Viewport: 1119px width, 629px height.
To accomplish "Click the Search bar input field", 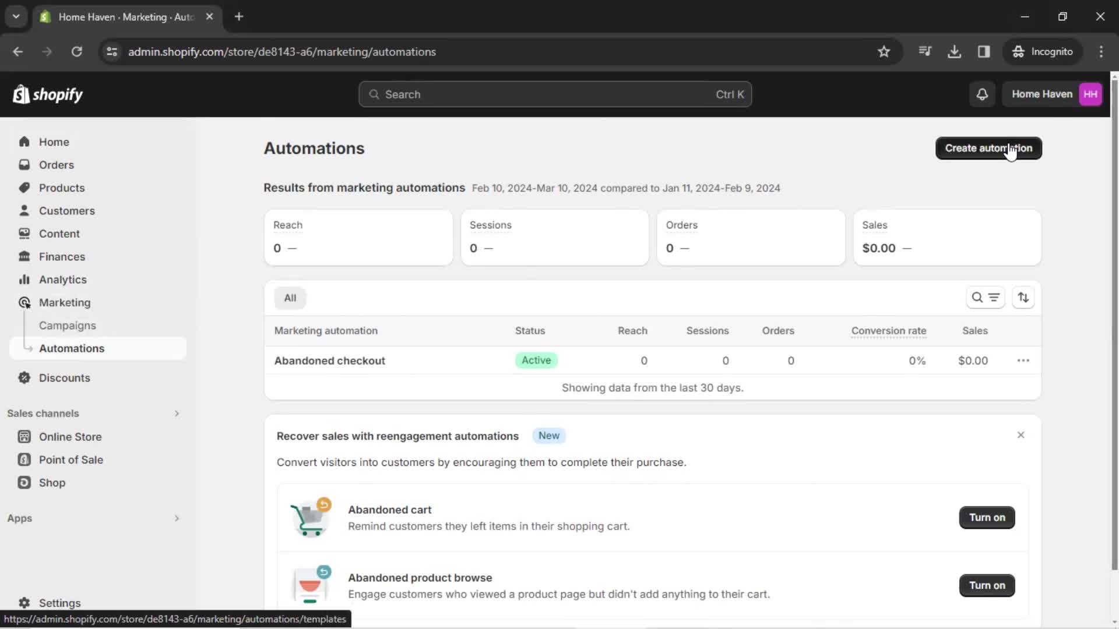I will [555, 94].
